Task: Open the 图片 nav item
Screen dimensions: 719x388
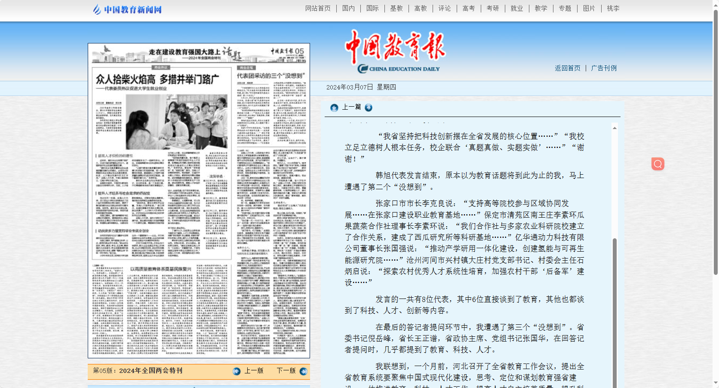Action: click(589, 8)
